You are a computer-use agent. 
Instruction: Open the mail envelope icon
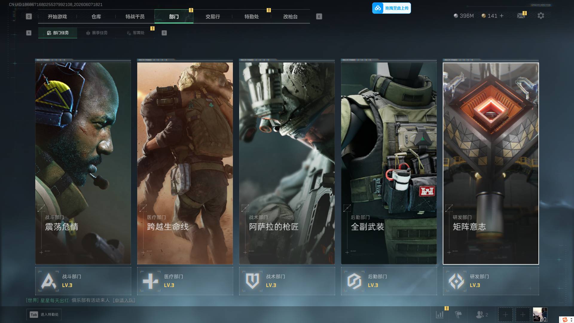(521, 16)
